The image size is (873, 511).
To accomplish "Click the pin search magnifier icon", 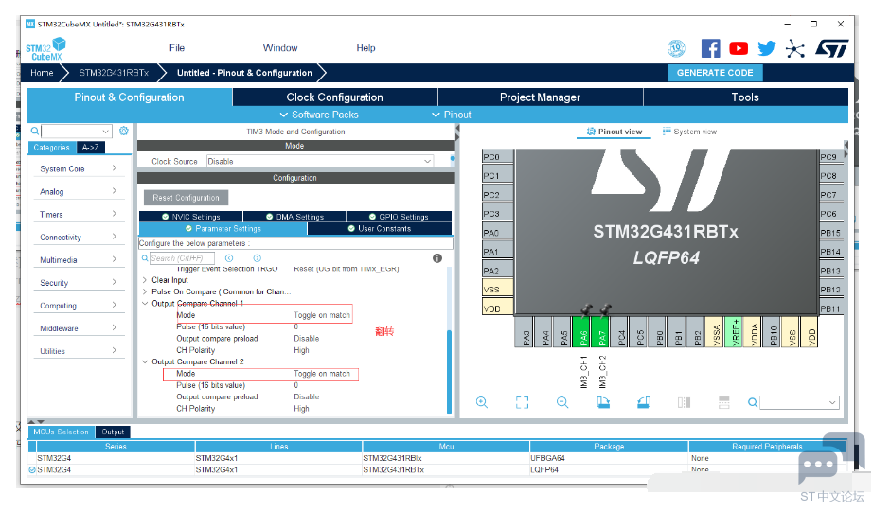I will pyautogui.click(x=753, y=402).
